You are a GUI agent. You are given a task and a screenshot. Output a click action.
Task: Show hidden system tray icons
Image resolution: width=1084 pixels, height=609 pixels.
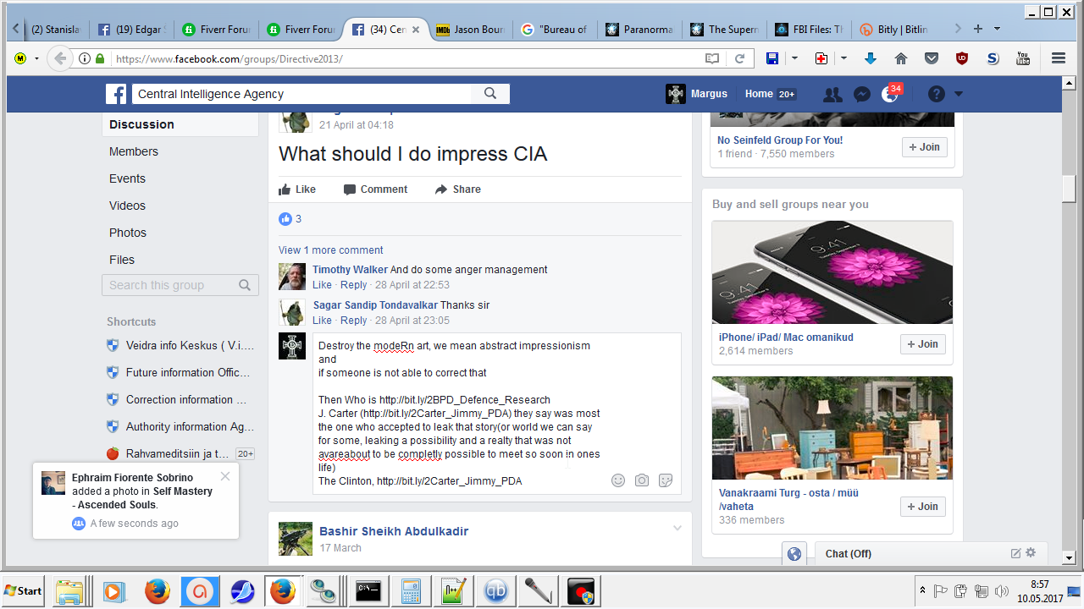[922, 590]
